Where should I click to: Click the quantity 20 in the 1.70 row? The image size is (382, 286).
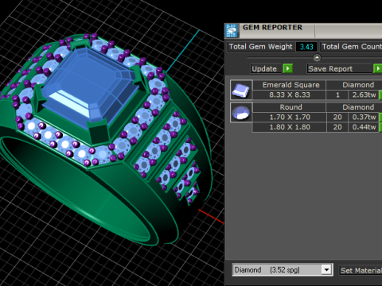click(337, 117)
